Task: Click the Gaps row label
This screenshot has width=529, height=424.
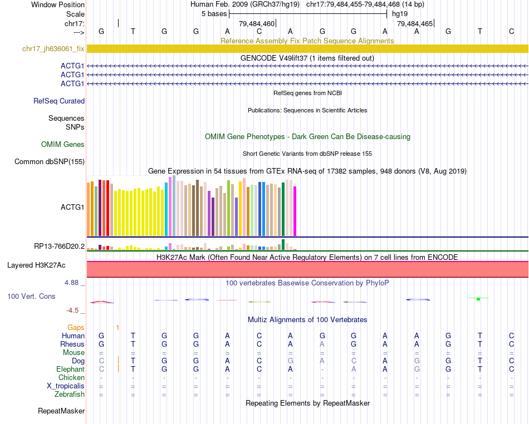Action: point(76,327)
